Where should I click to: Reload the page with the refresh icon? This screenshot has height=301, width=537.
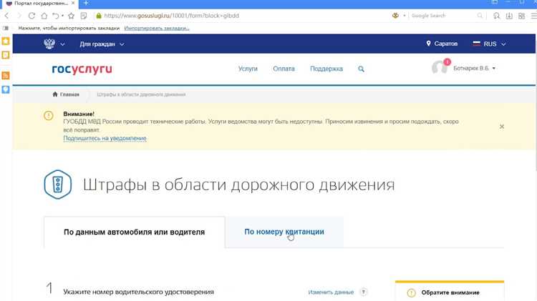click(x=32, y=16)
